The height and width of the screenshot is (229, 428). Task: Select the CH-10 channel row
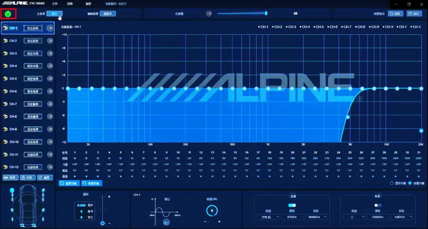click(x=28, y=142)
